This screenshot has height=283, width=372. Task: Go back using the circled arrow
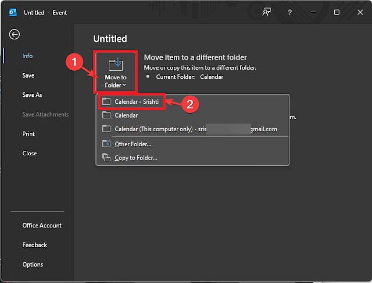15,34
